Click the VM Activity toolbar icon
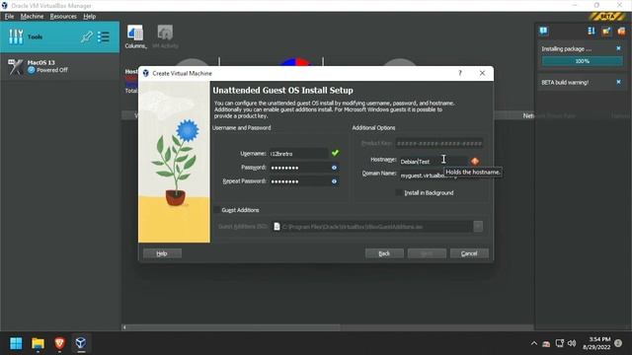The image size is (632, 355). pos(165,36)
